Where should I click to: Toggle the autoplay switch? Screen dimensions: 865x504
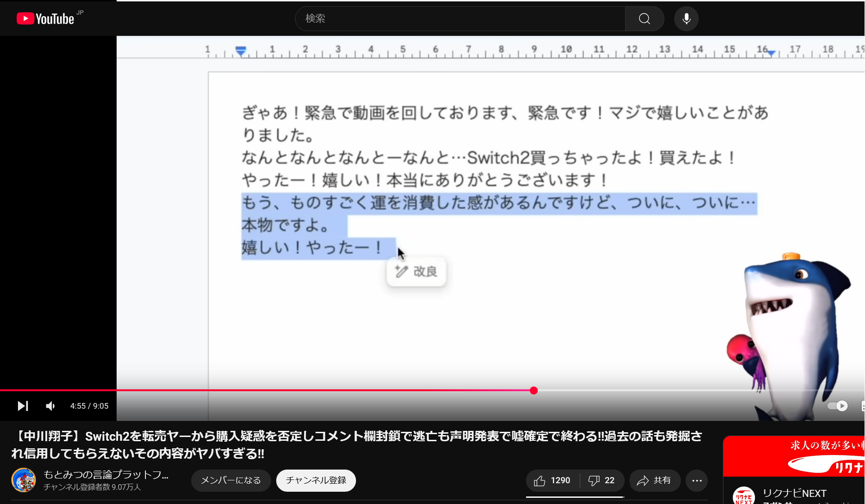(x=838, y=406)
